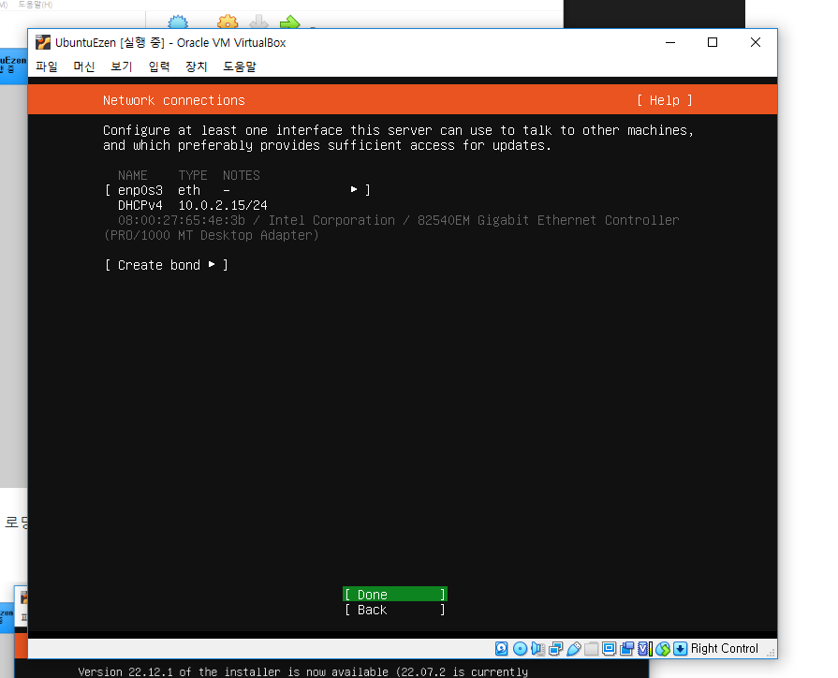Click the VirtualBox window title icon

43,42
